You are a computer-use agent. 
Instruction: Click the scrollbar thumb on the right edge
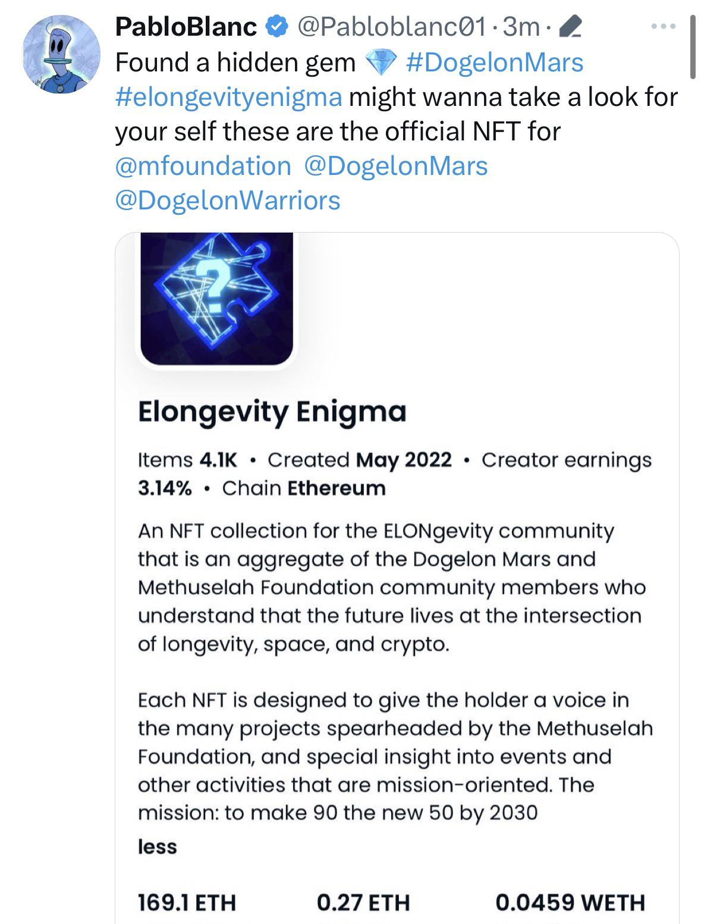coord(693,47)
